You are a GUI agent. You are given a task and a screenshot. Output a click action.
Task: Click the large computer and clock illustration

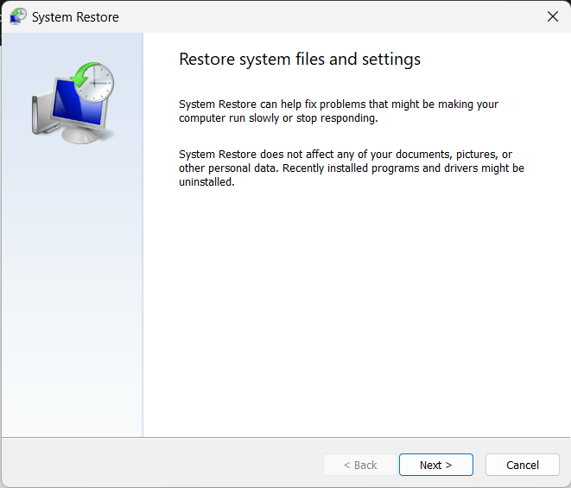73,103
